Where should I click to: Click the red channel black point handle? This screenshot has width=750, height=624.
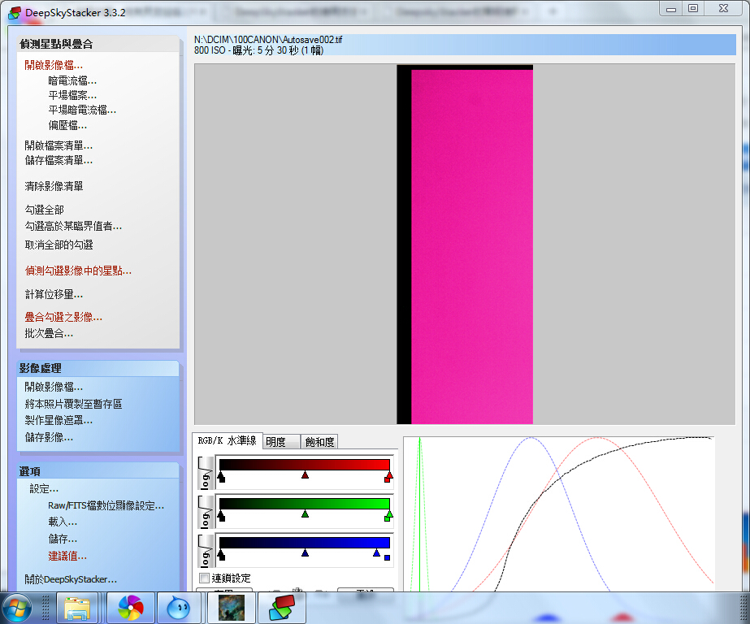coord(221,477)
